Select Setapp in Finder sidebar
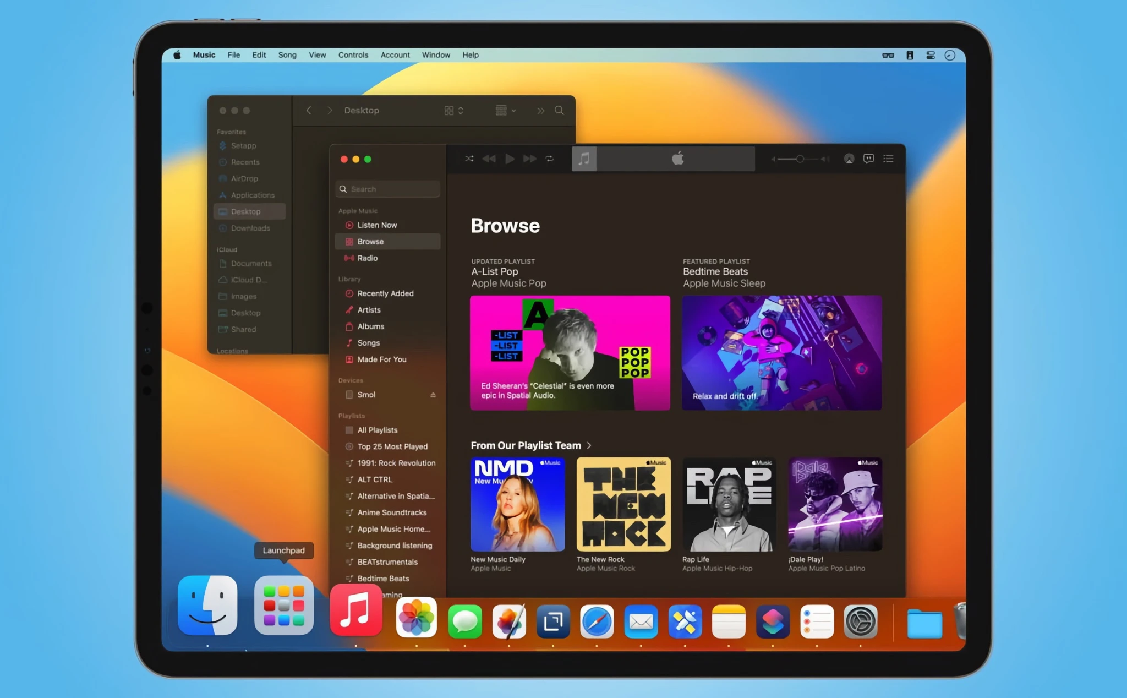The height and width of the screenshot is (698, 1127). click(x=249, y=146)
